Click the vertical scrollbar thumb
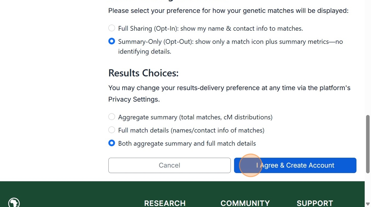371x207 pixels. coord(367,144)
